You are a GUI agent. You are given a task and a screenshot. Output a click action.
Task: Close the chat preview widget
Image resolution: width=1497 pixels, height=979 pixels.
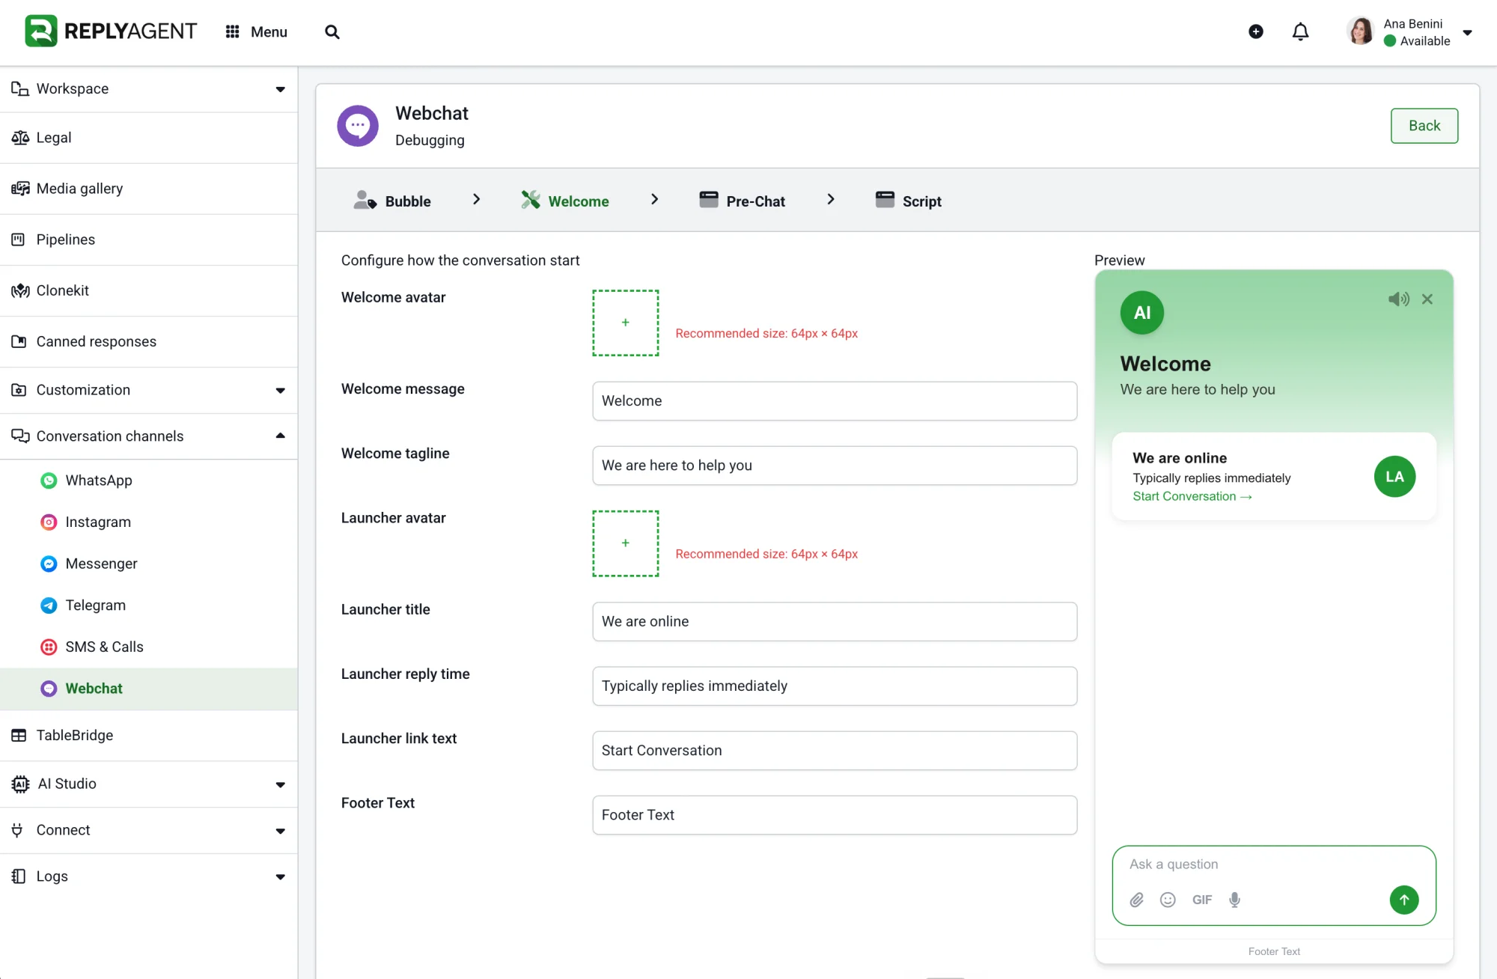click(x=1427, y=299)
